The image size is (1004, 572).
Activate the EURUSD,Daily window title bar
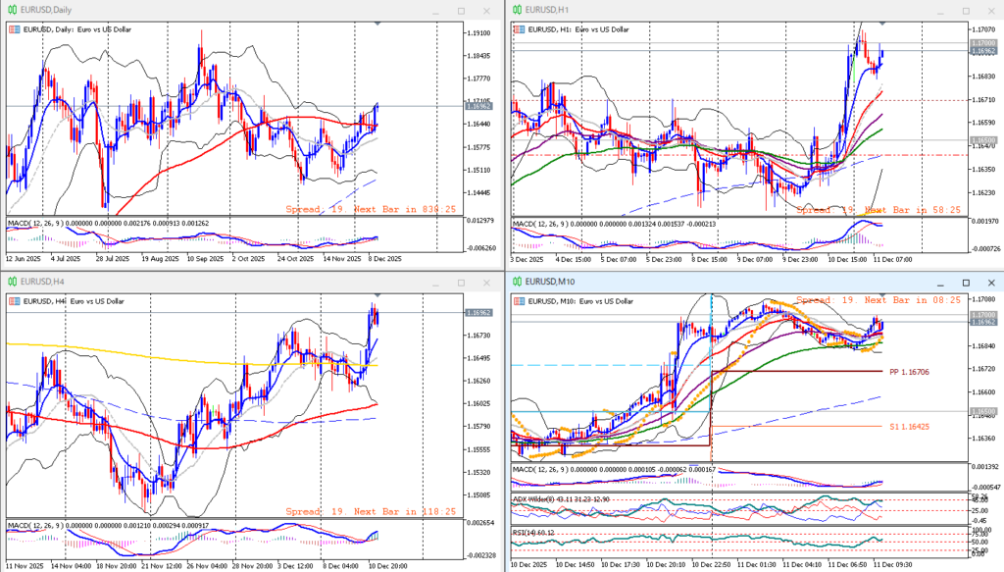tap(196, 10)
